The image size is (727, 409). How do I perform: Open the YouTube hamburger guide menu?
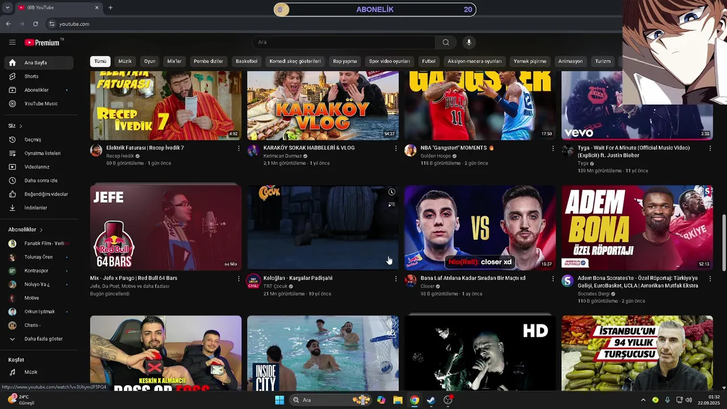[x=12, y=42]
